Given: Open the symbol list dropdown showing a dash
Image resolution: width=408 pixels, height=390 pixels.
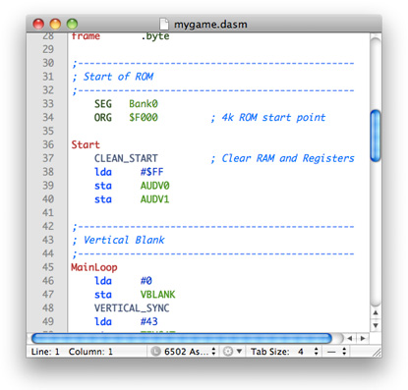Looking at the screenshot, I should coord(336,352).
